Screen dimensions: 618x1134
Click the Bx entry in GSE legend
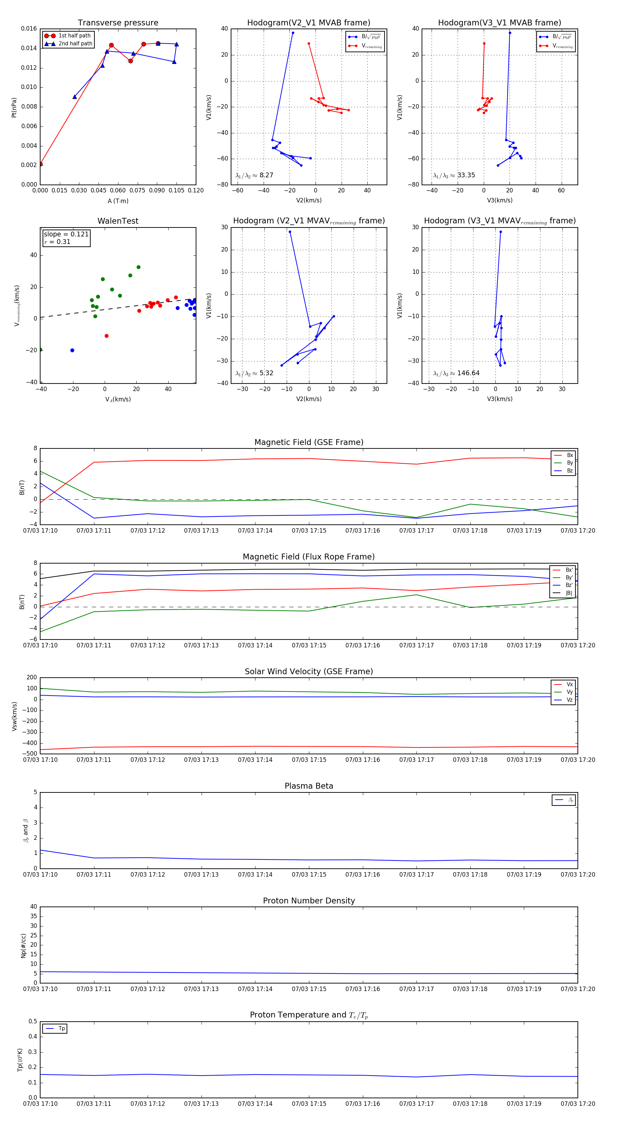pyautogui.click(x=563, y=455)
